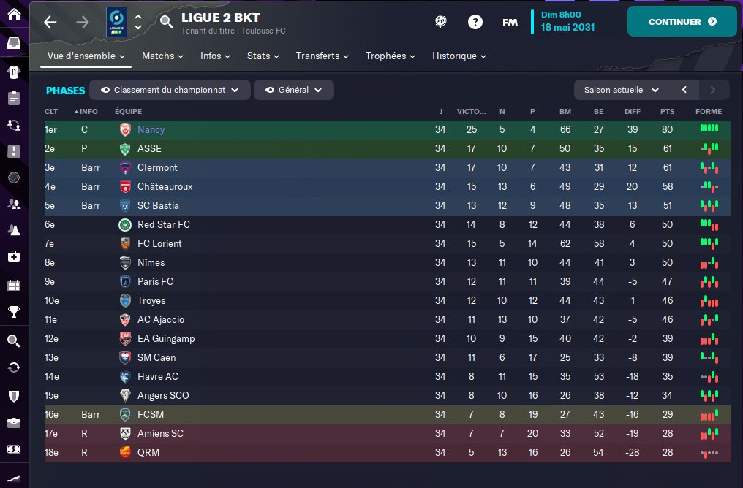Viewport: 743px width, 488px height.
Task: Open the Général view dropdown
Action: [x=293, y=90]
